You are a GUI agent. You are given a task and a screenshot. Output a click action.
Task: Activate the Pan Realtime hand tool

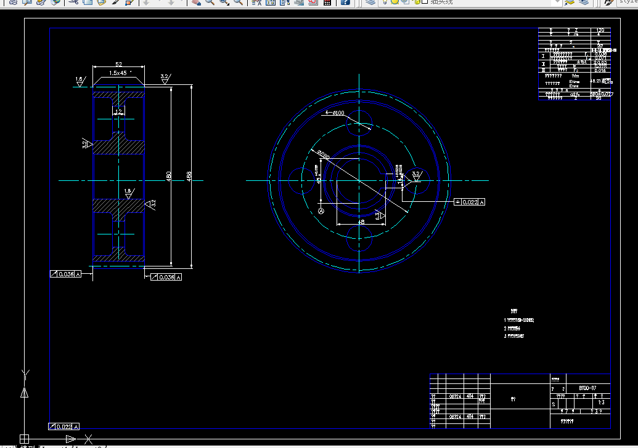pyautogui.click(x=196, y=2)
